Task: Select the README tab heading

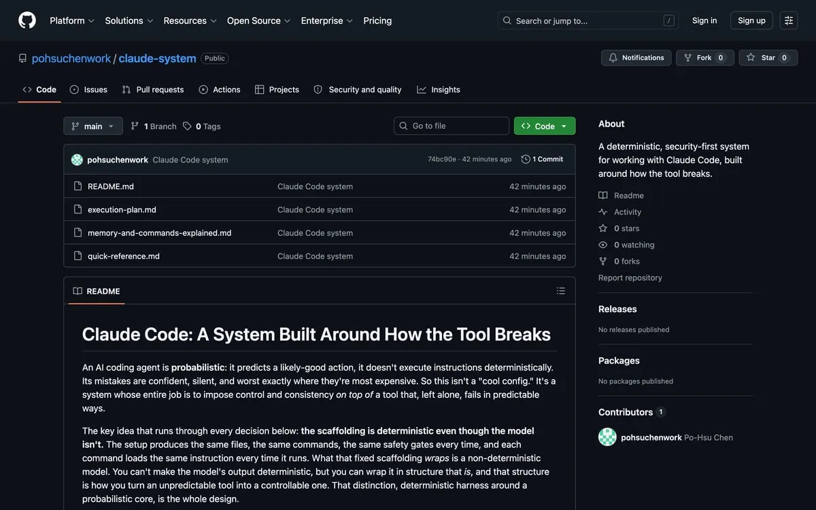Action: 97,291
